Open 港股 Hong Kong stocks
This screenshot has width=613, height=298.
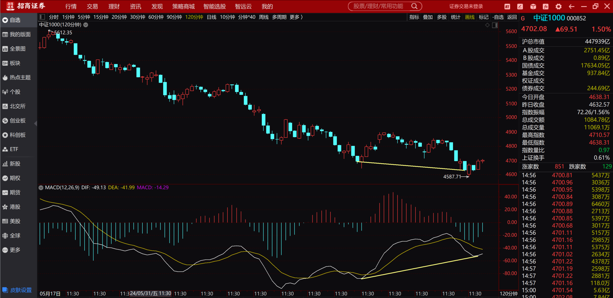18,207
